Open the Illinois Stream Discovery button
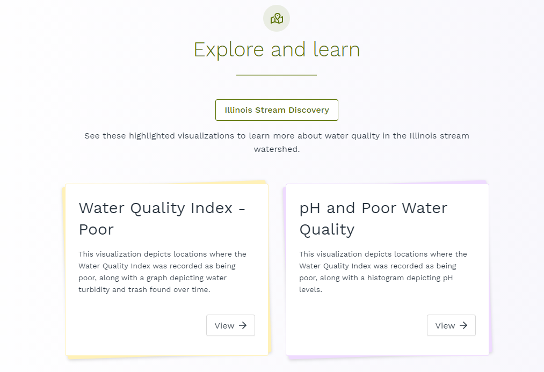Image resolution: width=544 pixels, height=372 pixels. (277, 110)
